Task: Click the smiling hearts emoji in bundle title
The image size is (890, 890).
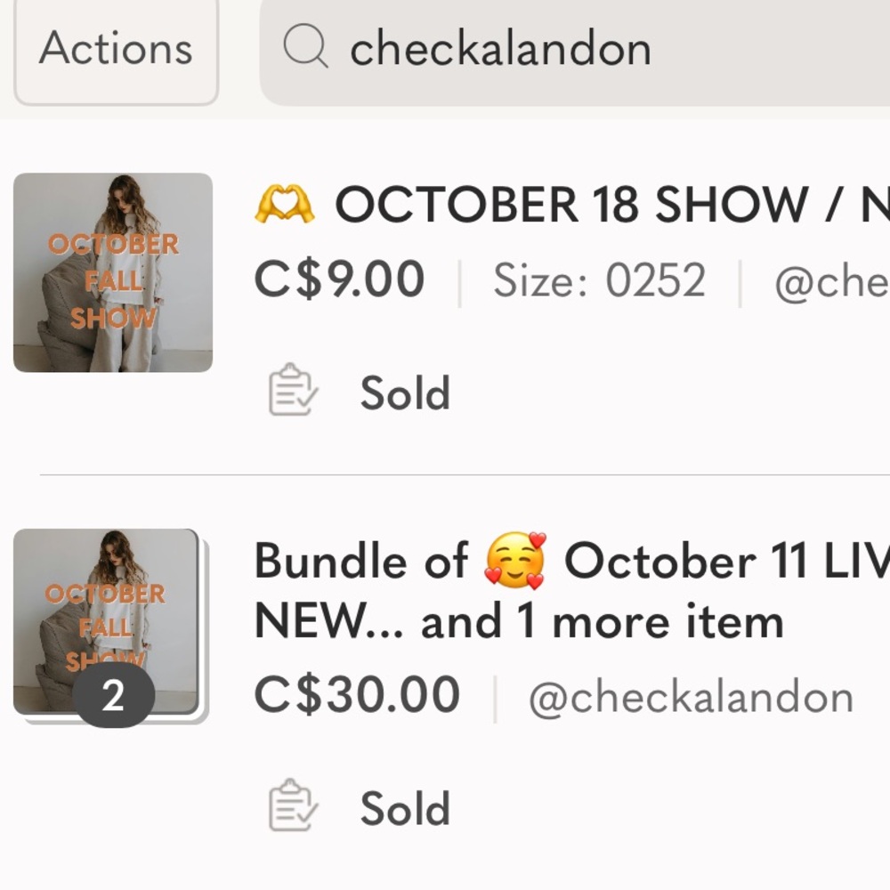Action: click(515, 561)
